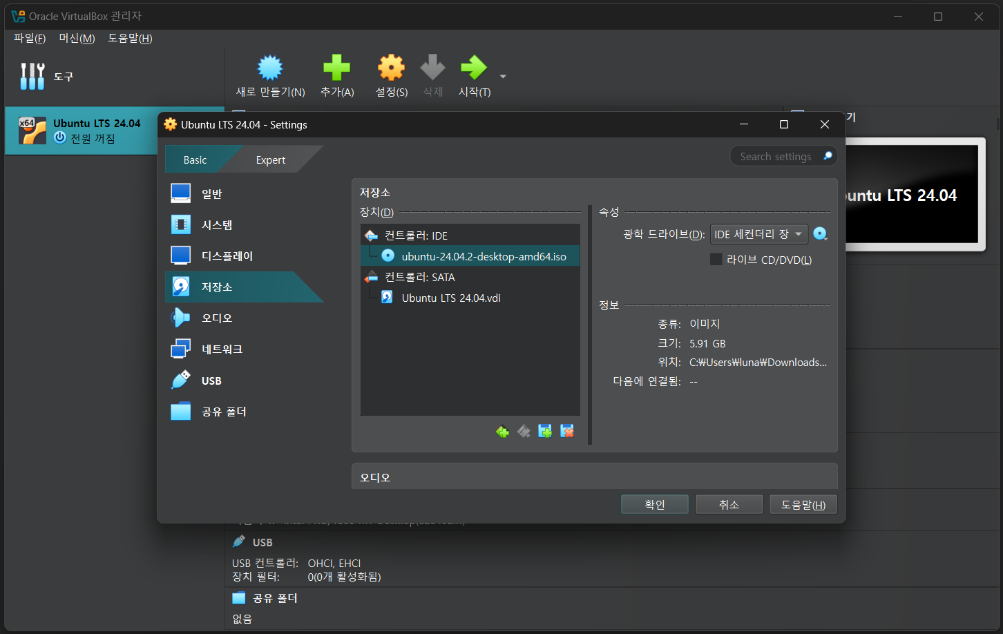Click the add controller icon below device list
1003x634 pixels.
[x=502, y=432]
